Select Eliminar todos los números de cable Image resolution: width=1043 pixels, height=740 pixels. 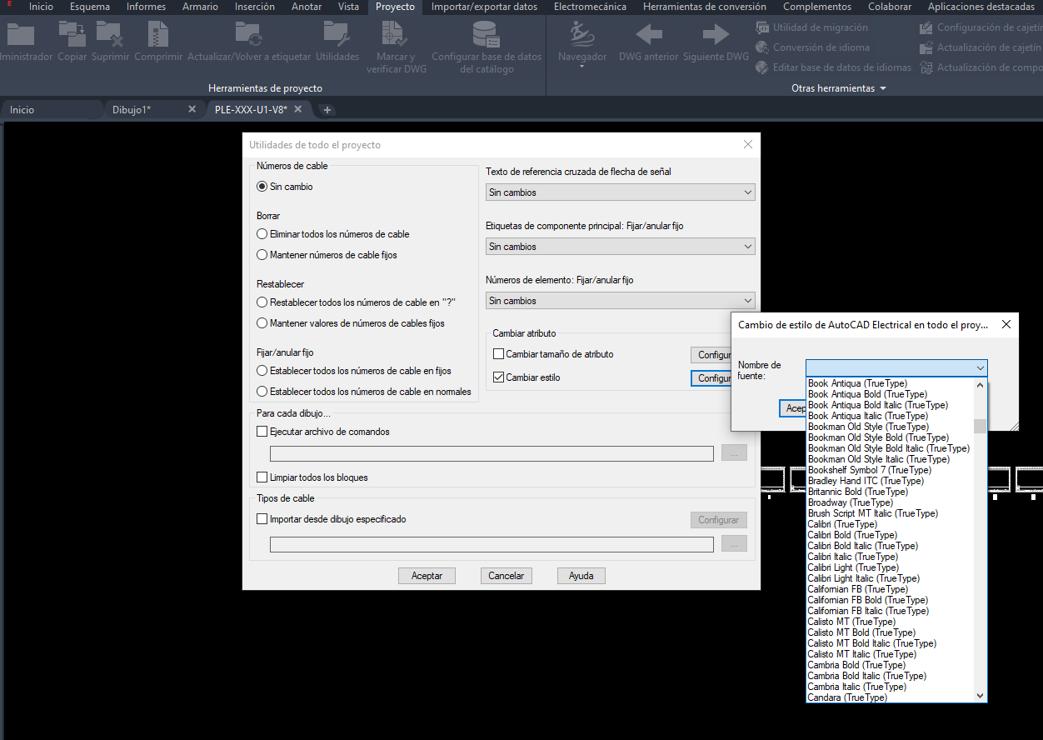point(262,234)
